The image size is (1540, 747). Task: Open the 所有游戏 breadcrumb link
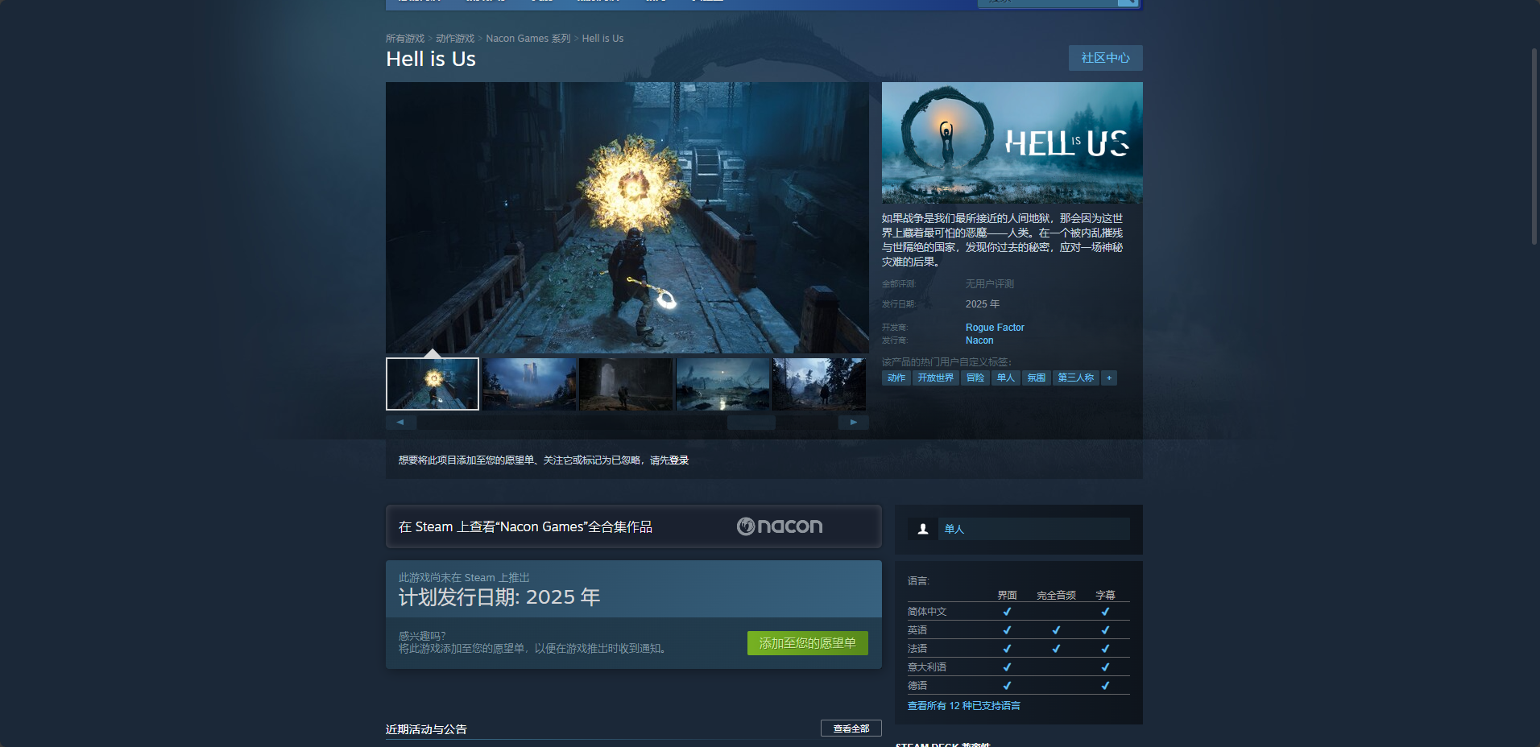point(405,39)
